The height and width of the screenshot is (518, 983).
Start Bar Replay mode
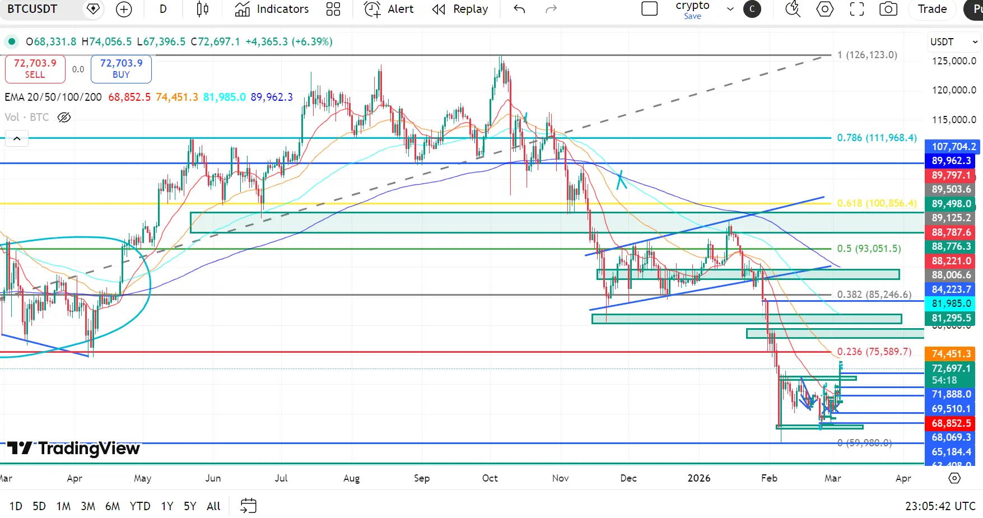click(460, 9)
